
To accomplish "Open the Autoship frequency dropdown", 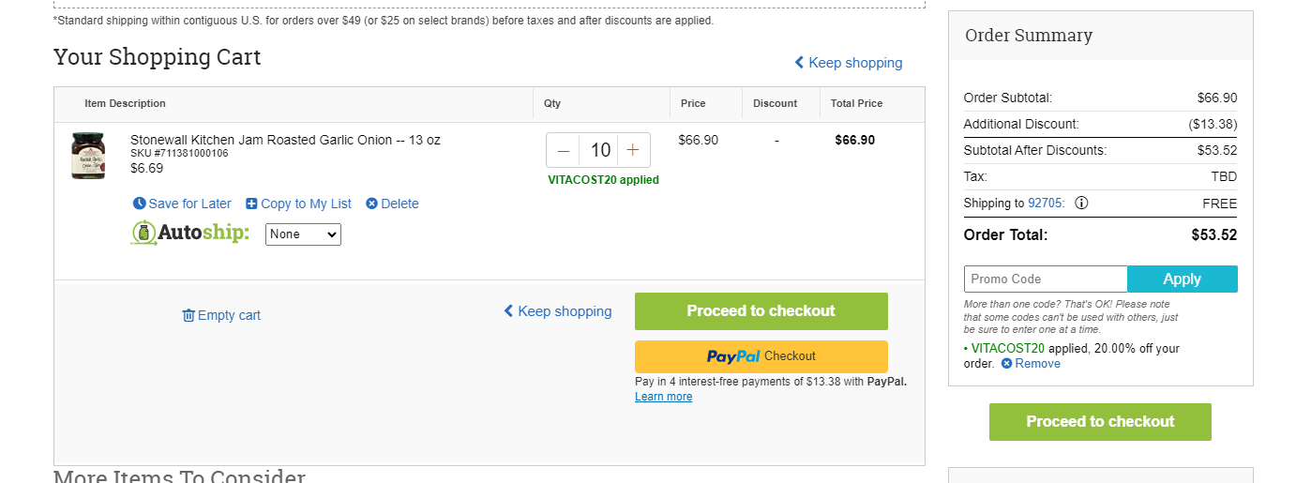I will coord(303,234).
